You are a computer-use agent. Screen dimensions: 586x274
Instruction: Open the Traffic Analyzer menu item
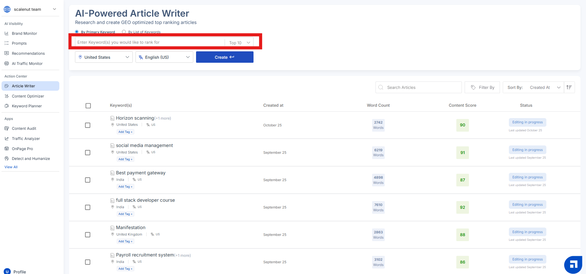coord(26,139)
